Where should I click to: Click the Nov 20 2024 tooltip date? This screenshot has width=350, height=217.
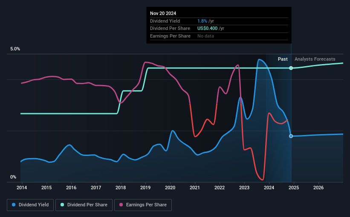point(163,13)
